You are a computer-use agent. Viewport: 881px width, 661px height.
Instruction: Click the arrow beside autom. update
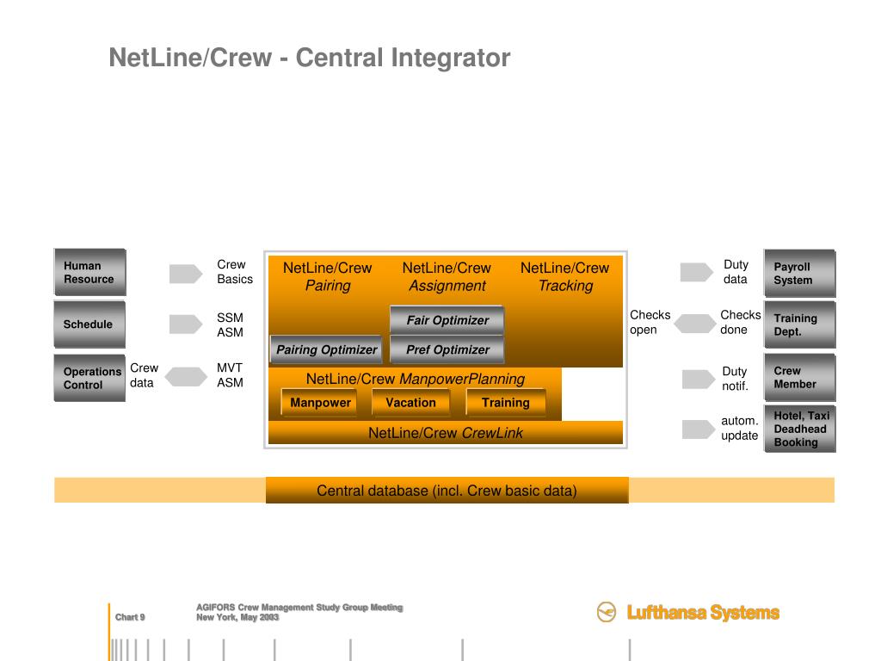[x=699, y=429]
